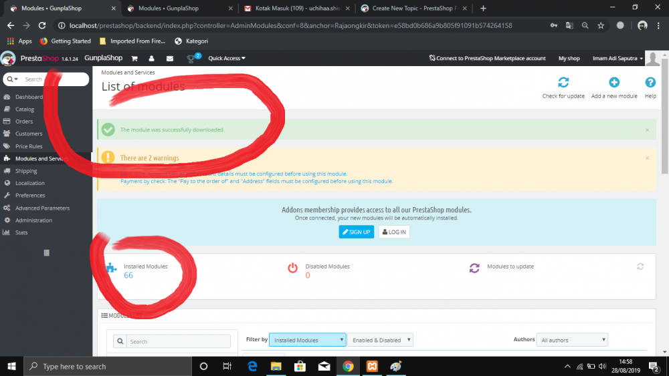
Task: Open Microsoft Edge from the taskbar
Action: pos(252,366)
